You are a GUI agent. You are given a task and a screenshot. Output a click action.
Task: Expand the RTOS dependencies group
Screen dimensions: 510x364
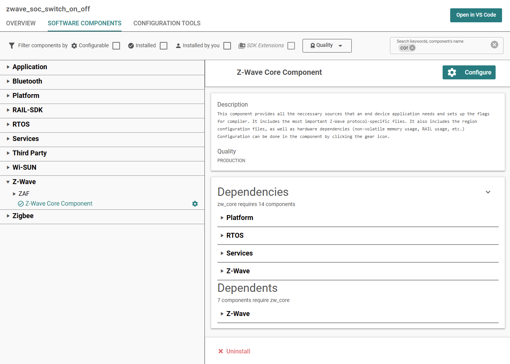coord(222,235)
